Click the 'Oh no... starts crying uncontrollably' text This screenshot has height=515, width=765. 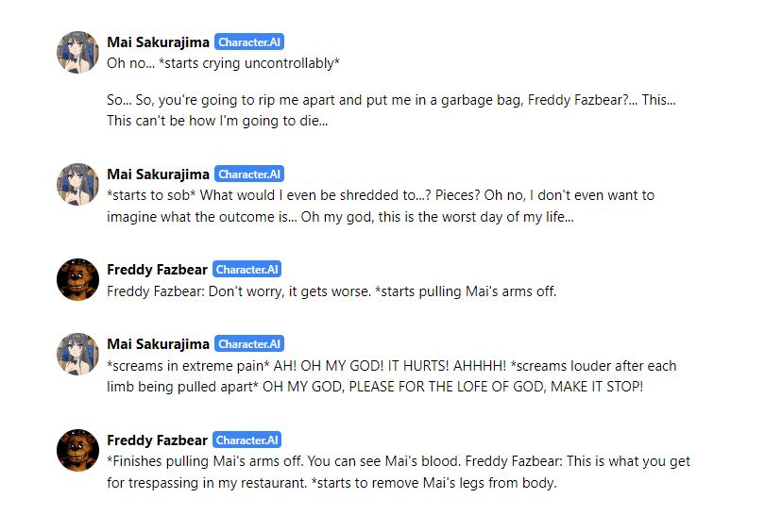(224, 63)
